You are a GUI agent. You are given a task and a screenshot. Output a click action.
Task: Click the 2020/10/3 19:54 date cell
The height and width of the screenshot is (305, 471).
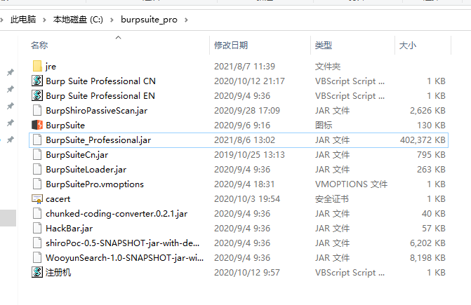click(247, 199)
